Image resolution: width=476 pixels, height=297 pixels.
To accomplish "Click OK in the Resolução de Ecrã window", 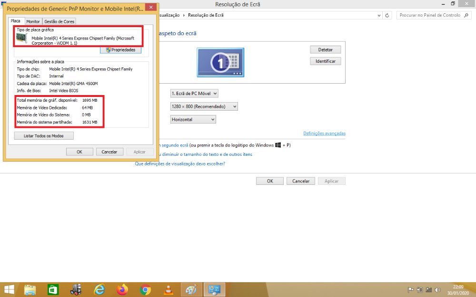I will (x=270, y=181).
